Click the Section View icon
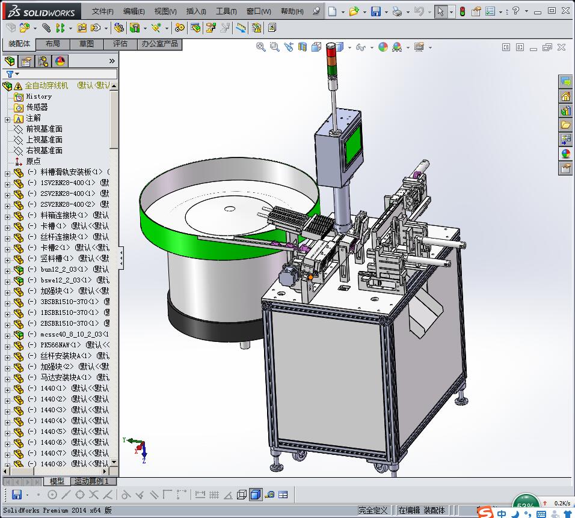 pyautogui.click(x=303, y=47)
